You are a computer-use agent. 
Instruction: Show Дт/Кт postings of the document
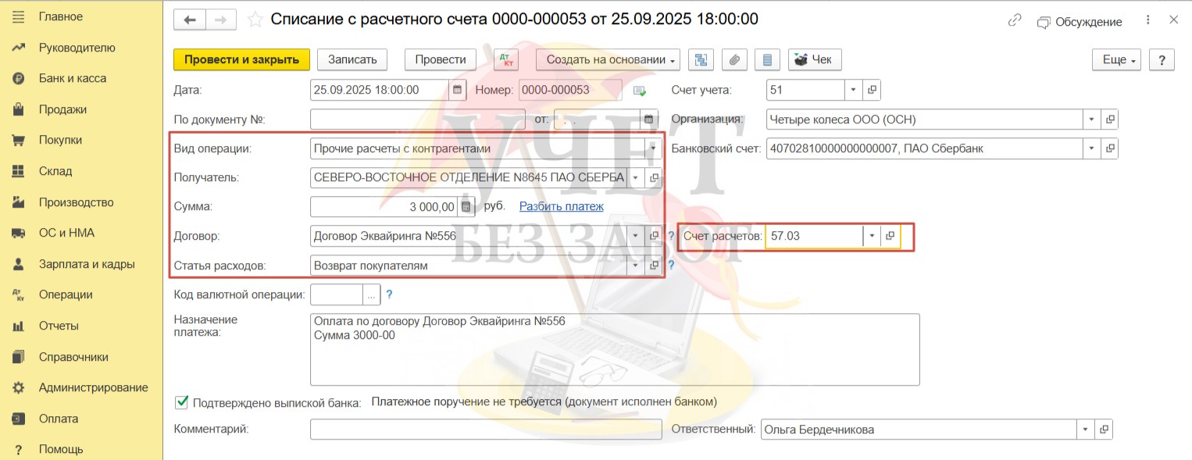tap(506, 59)
